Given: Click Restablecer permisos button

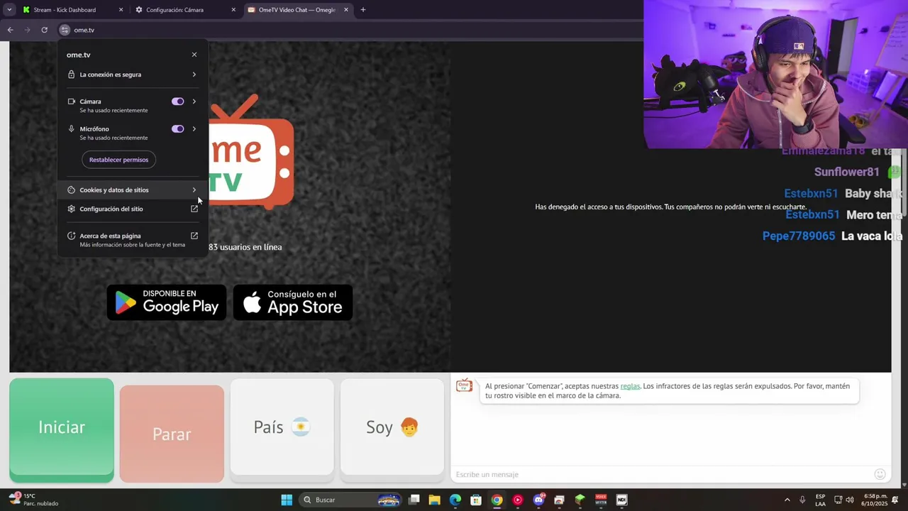Looking at the screenshot, I should click(118, 160).
